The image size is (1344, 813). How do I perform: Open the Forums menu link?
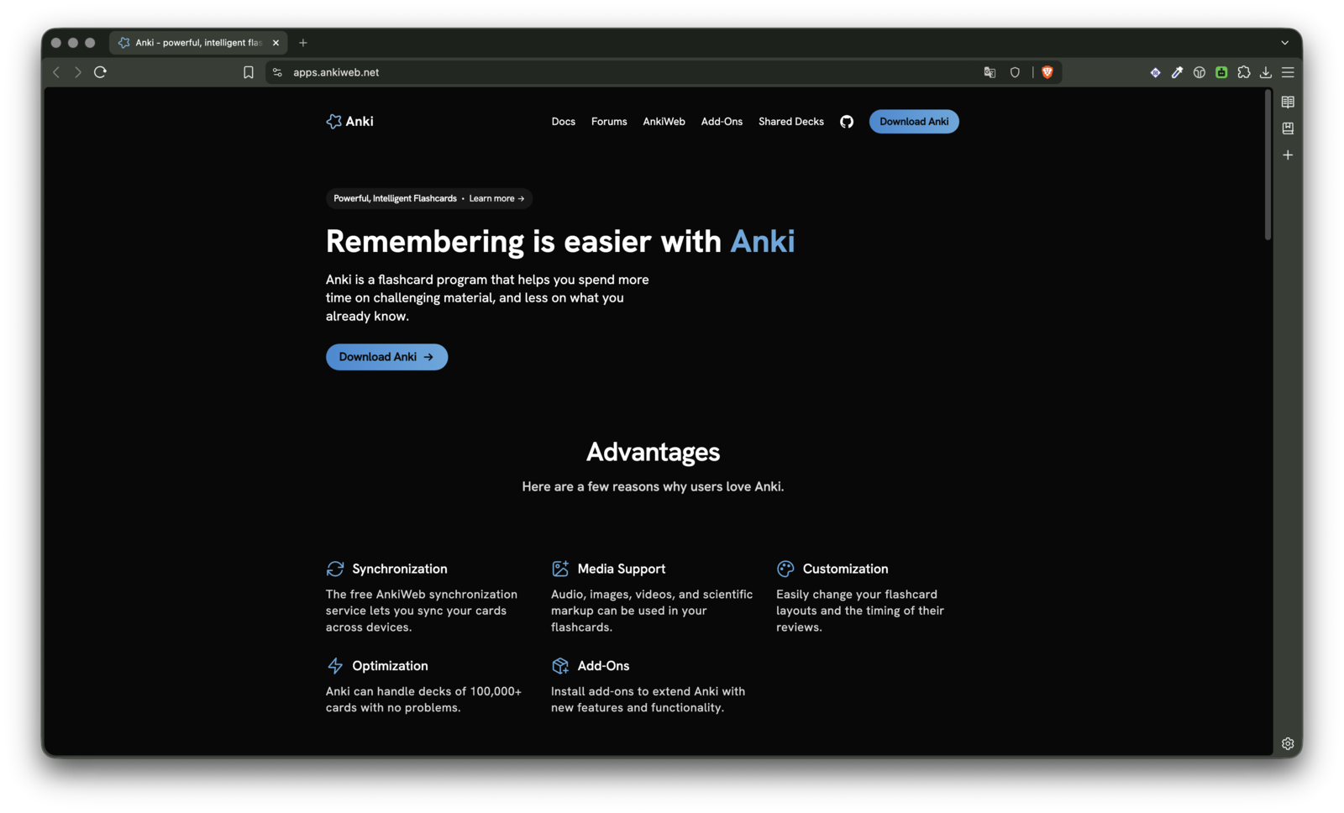(x=609, y=122)
